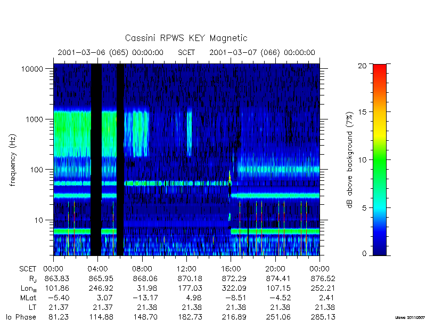Click the 04:00 time axis label
This screenshot has height=320, width=426.
coord(97,269)
